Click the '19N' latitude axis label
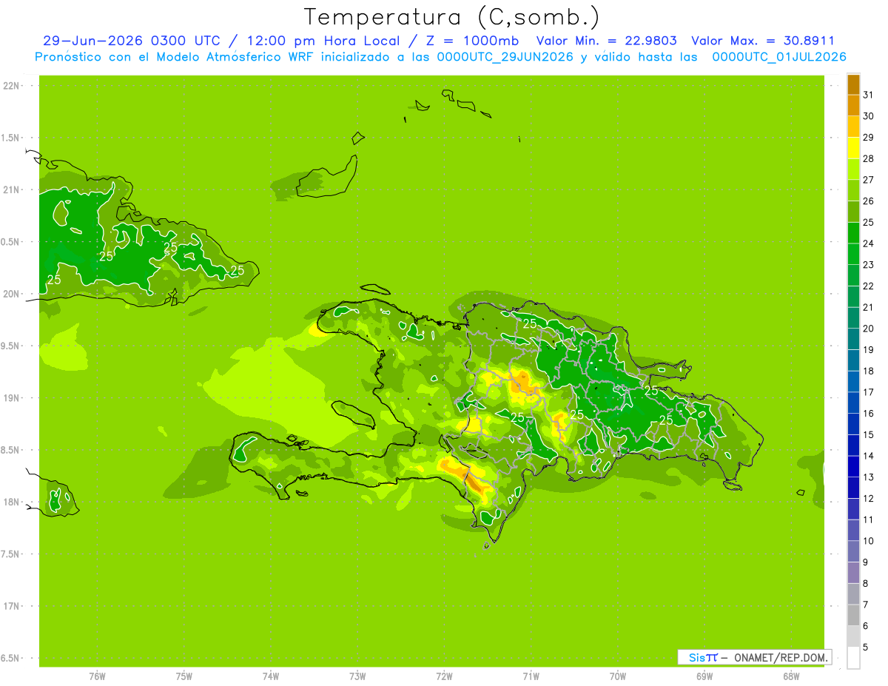 [x=12, y=398]
